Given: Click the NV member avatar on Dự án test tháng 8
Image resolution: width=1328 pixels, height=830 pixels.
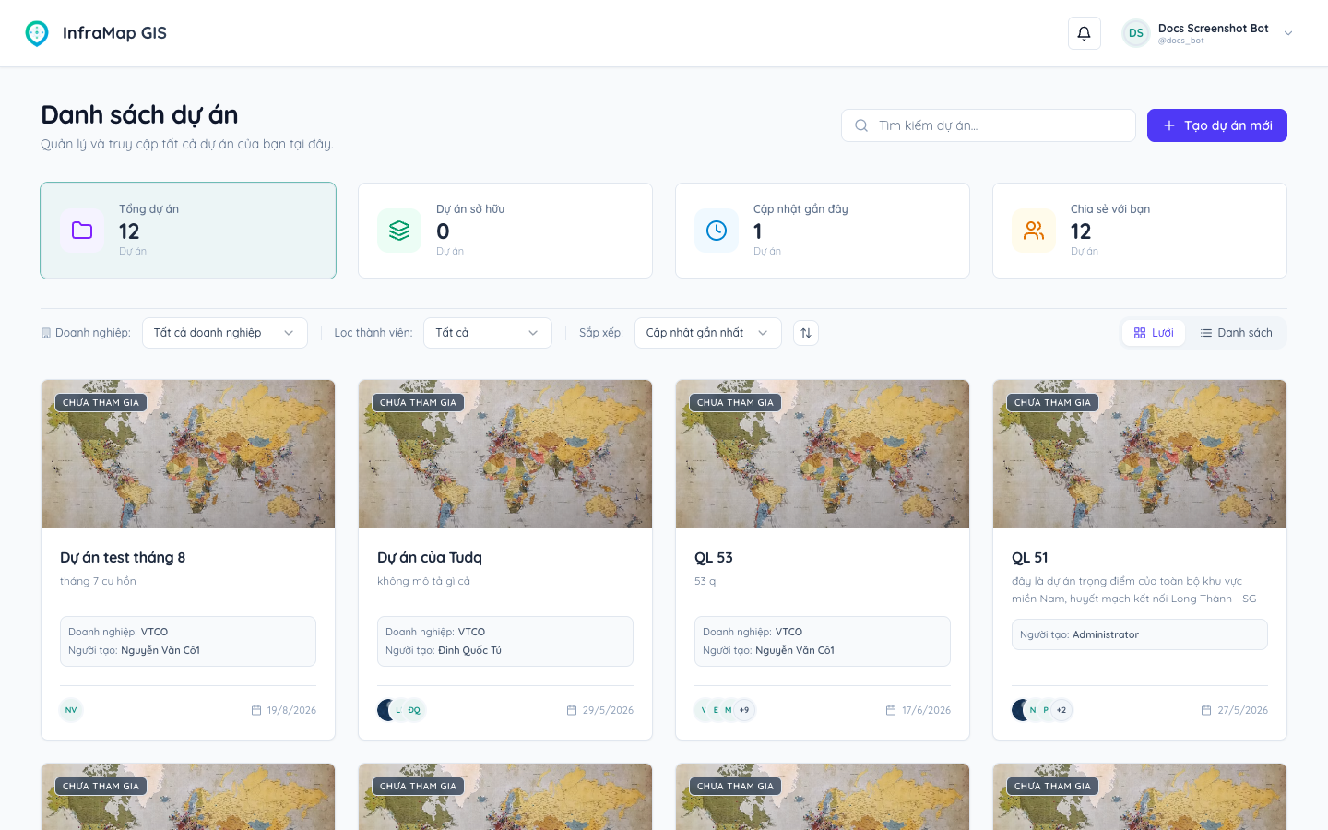Looking at the screenshot, I should tap(71, 710).
